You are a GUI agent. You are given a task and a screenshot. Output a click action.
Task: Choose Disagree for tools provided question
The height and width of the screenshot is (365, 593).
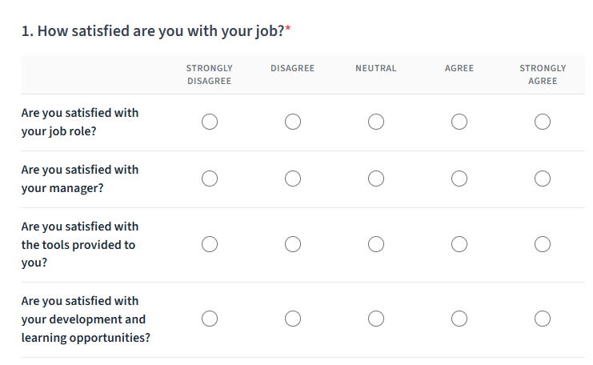click(x=293, y=244)
